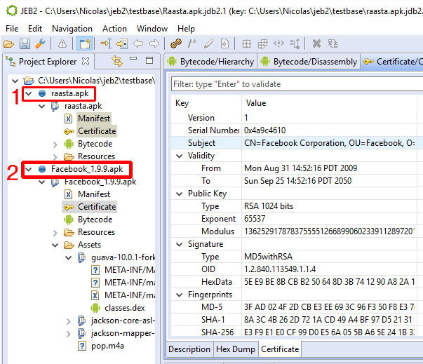423x364 pixels.
Task: Open the Help menu
Action: coord(186,29)
